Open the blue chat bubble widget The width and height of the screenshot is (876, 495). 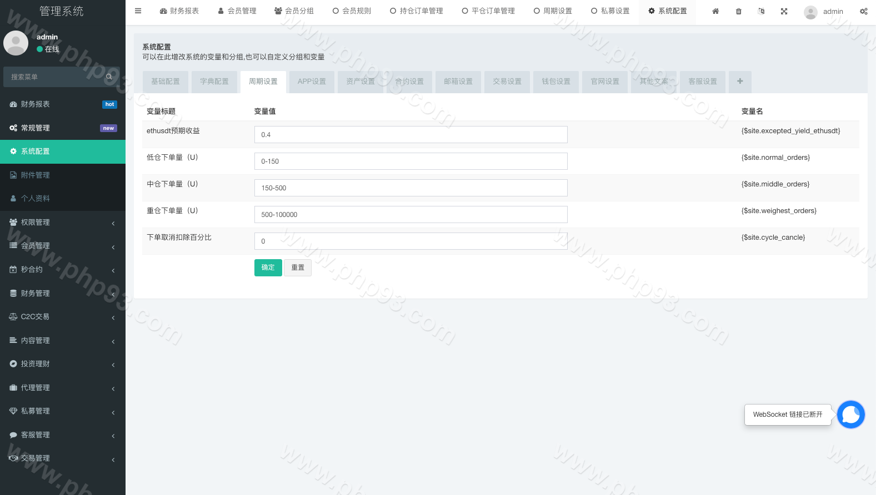click(x=850, y=415)
